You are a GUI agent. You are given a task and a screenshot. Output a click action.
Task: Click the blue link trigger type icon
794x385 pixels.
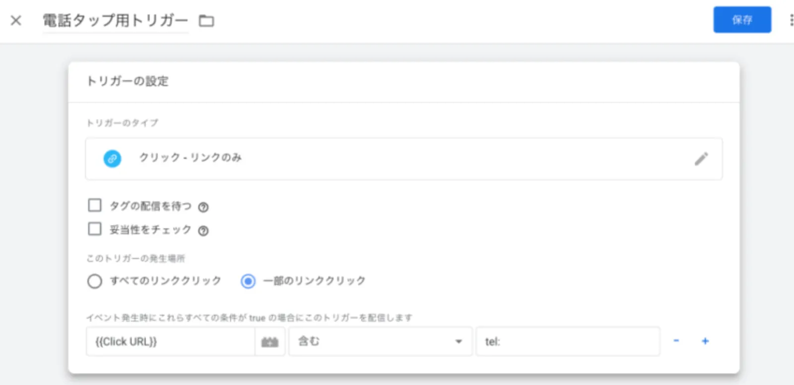click(x=112, y=159)
